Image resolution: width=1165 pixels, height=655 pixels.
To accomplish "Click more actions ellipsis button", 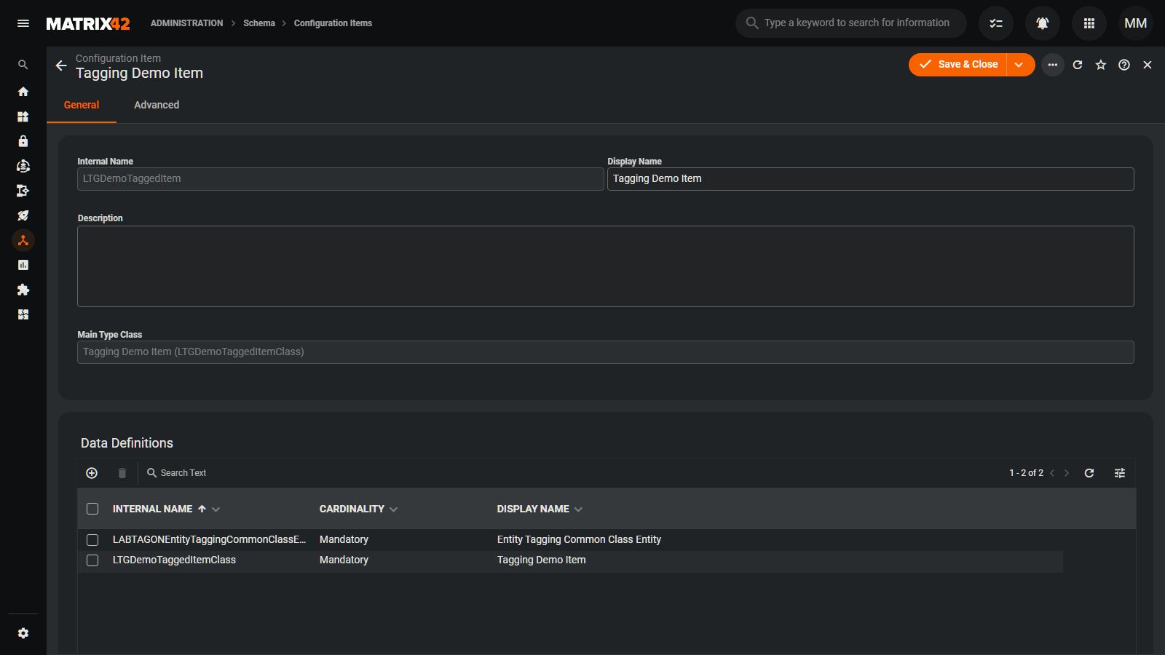I will (1053, 65).
